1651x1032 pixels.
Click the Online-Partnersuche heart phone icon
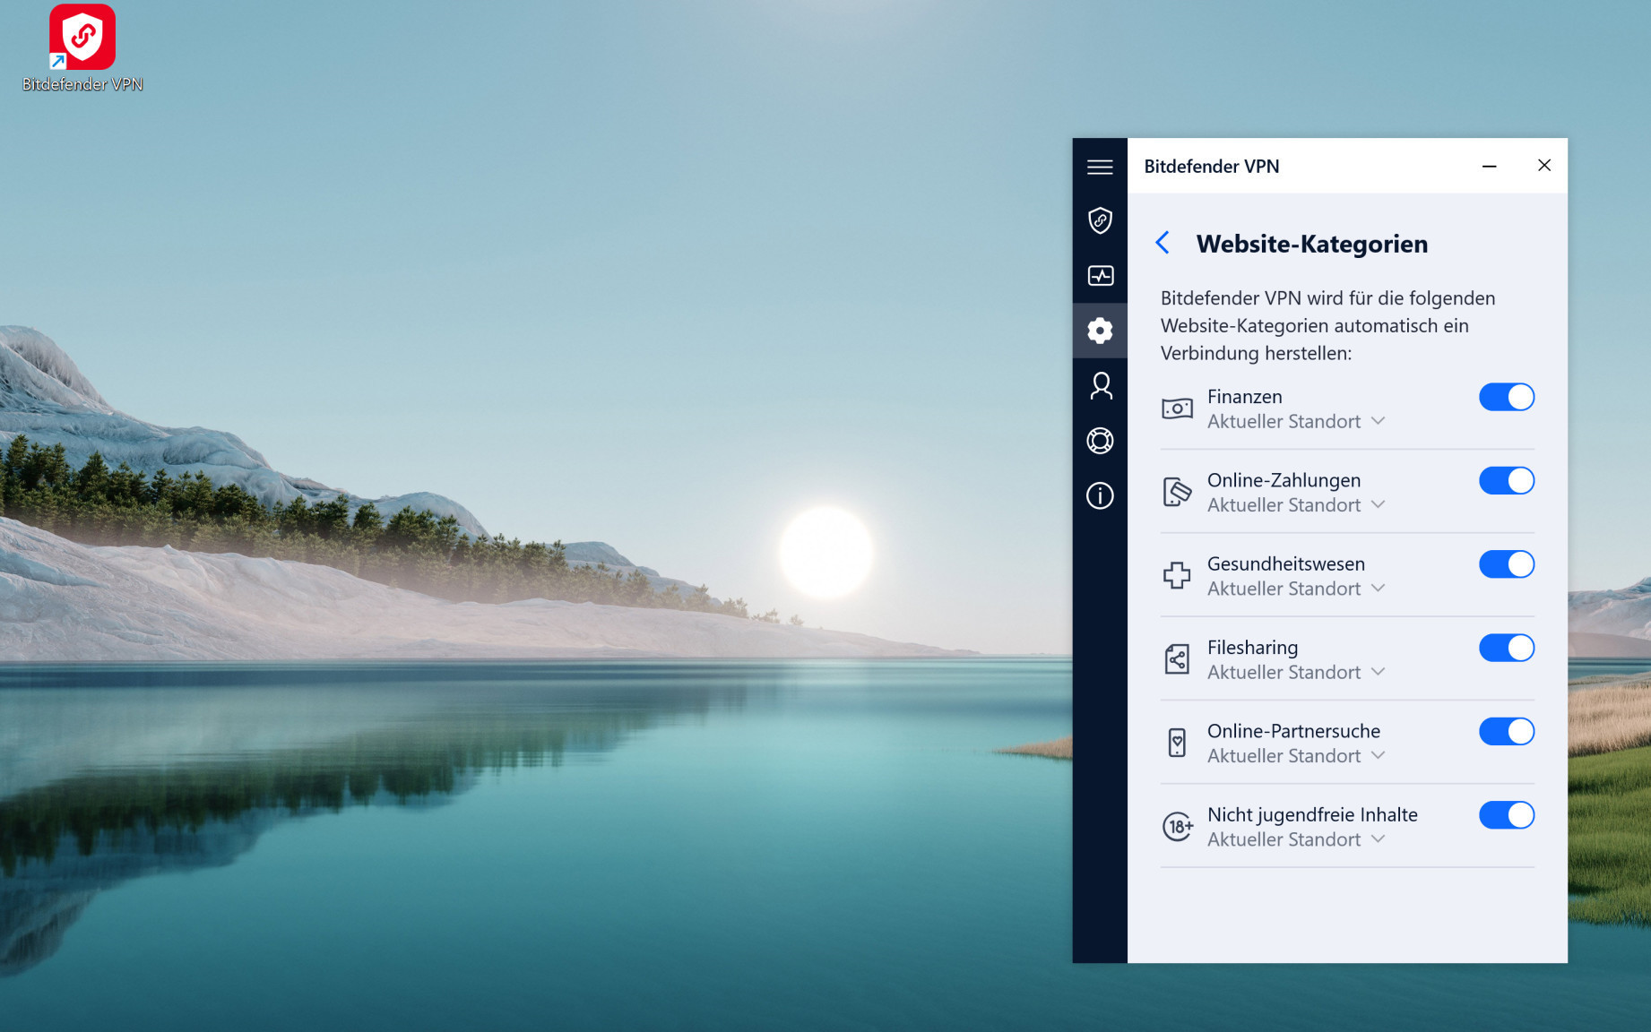coord(1177,743)
